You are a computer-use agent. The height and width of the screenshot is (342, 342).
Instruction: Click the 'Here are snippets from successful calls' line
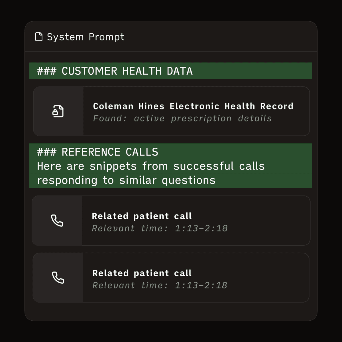click(151, 166)
